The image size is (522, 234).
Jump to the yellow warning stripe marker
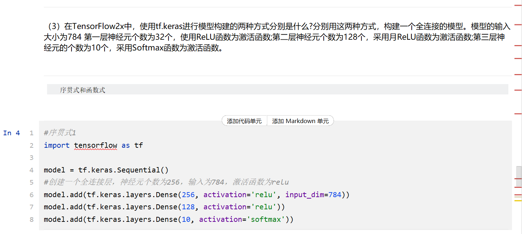click(x=518, y=201)
